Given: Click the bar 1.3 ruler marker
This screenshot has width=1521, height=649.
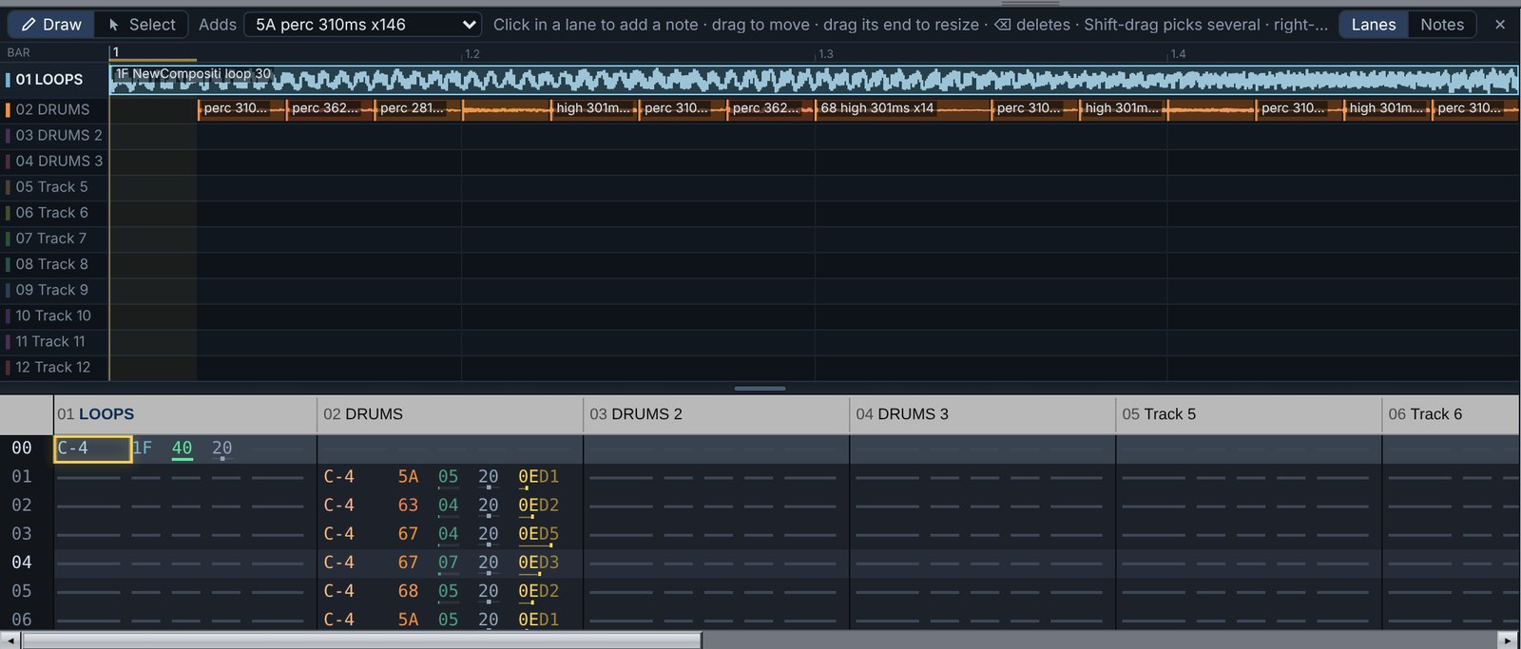Looking at the screenshot, I should [825, 54].
